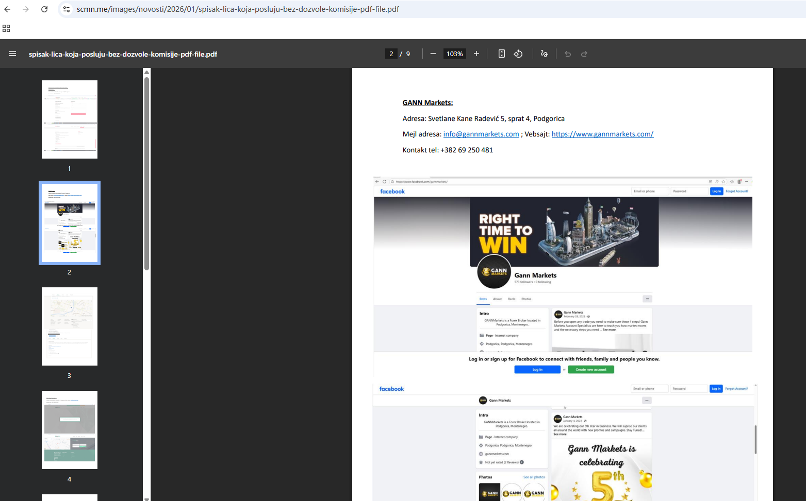Screen dimensions: 806x501
Task: Toggle the PDF sidebar menu icon
Action: [12, 54]
